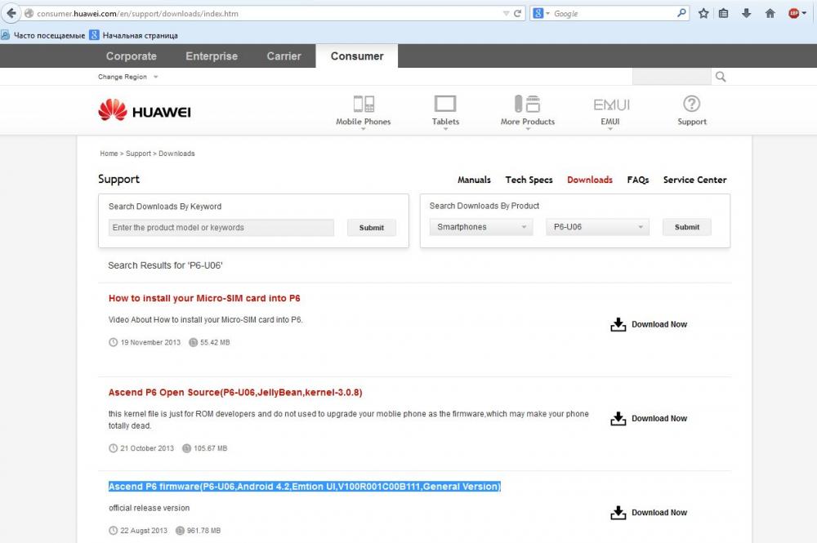The width and height of the screenshot is (817, 543).
Task: Open the Adblock Plus menu icon
Action: [794, 14]
